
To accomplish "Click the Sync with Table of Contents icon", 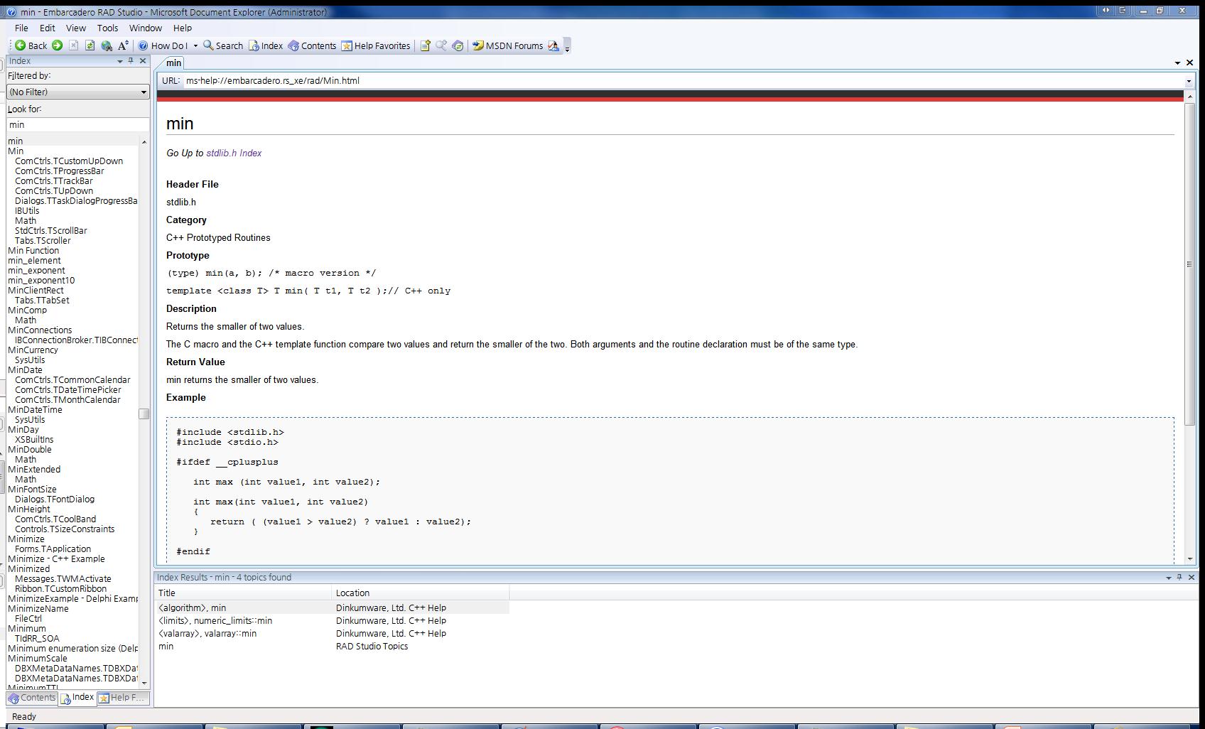I will [x=458, y=45].
